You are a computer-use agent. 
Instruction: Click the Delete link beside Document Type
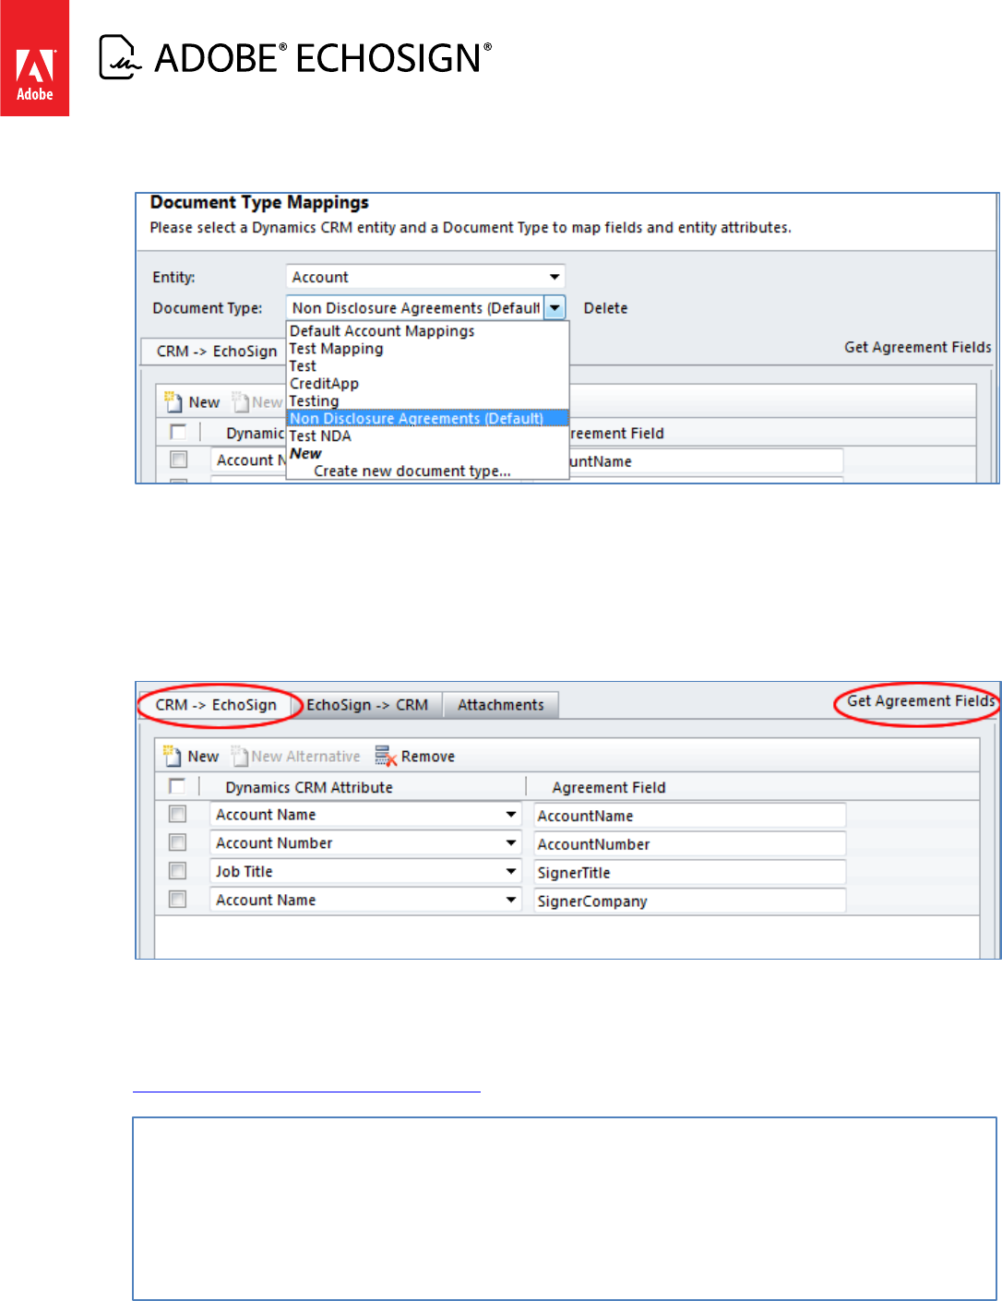tap(605, 308)
